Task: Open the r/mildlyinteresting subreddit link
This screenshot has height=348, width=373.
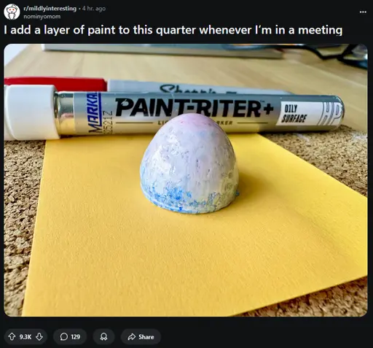Action: click(50, 9)
